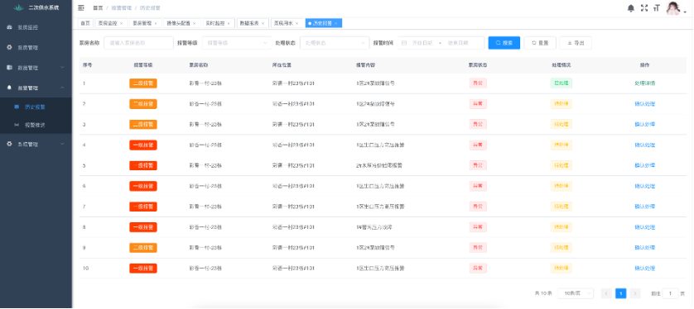Viewport: 694px width, 309px height.
Task: Click 报警管理 in the breadcrumb
Action: 121,8
